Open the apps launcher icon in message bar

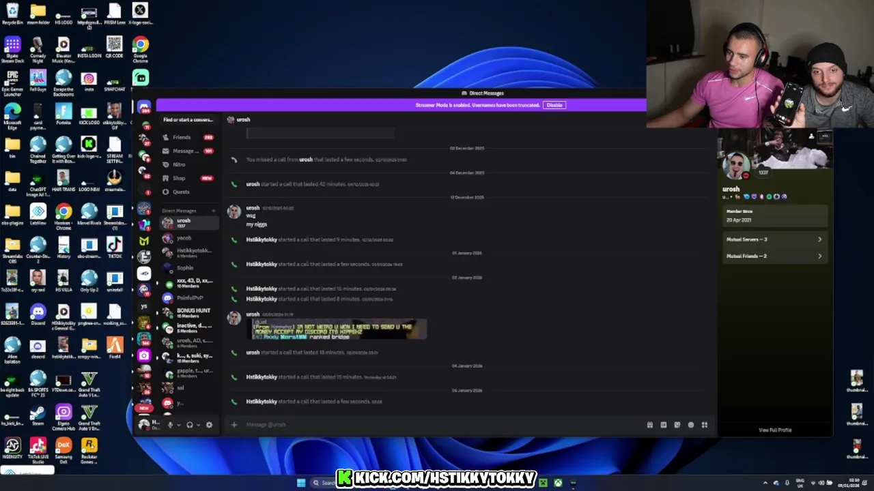click(704, 425)
